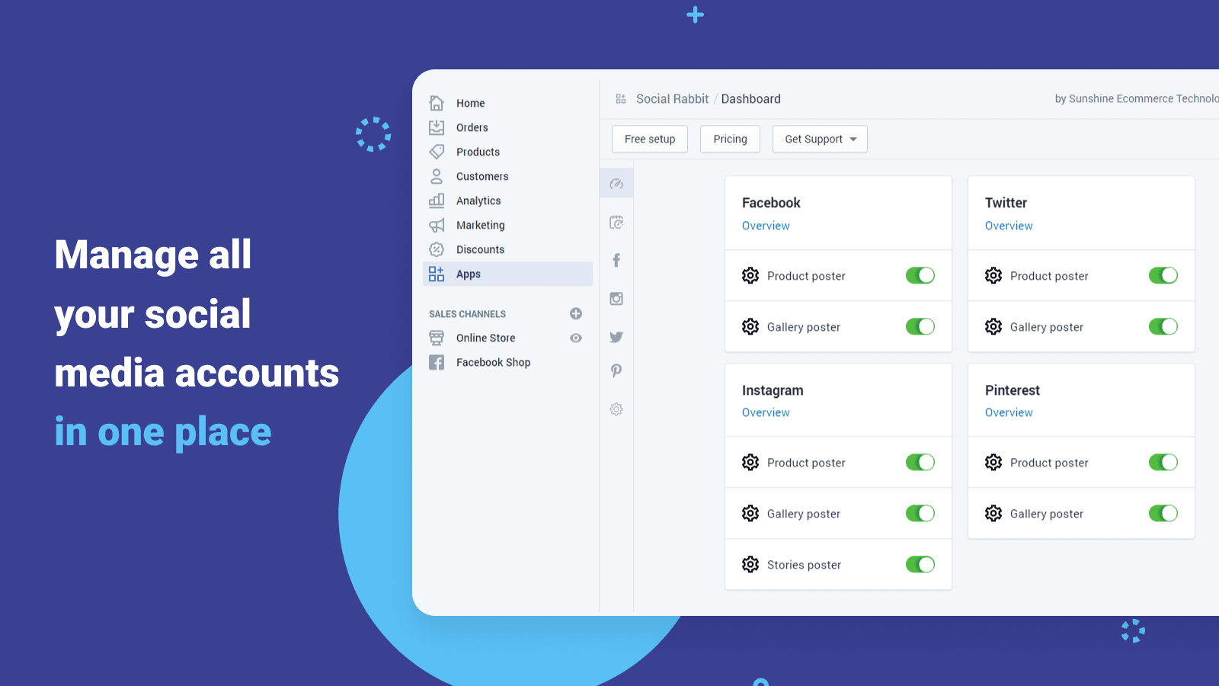Hide the Online Store with the eye toggle
This screenshot has height=686, width=1219.
click(x=575, y=338)
